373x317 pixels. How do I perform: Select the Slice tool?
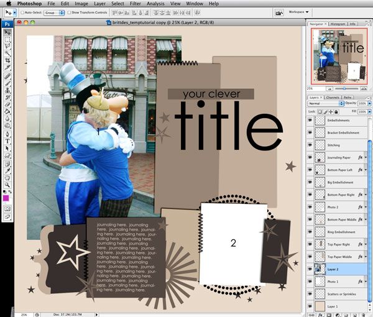coord(7,67)
